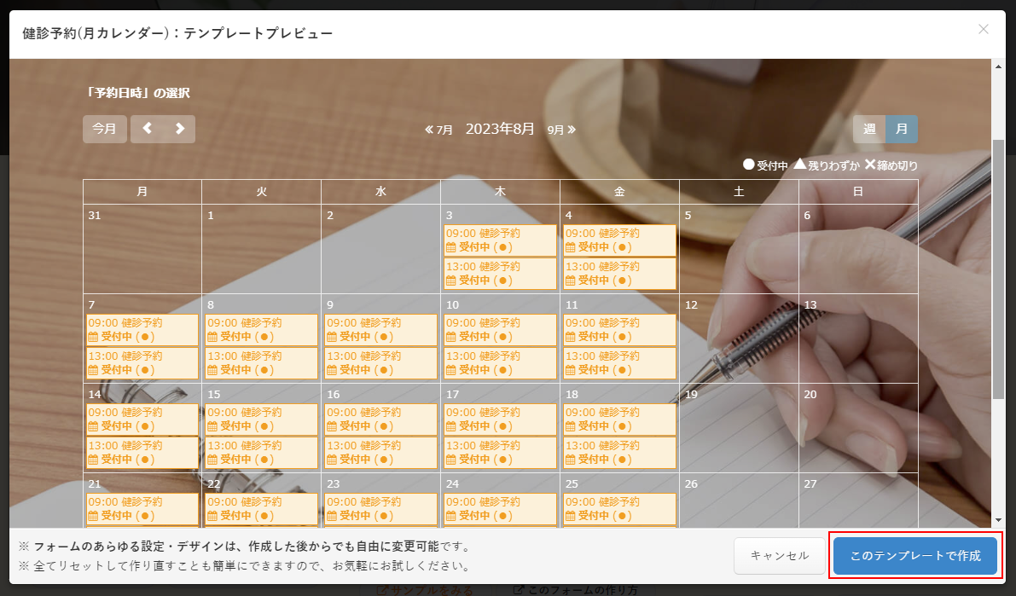Image resolution: width=1016 pixels, height=596 pixels.
Task: Jump to current month with 今月 button
Action: click(105, 129)
